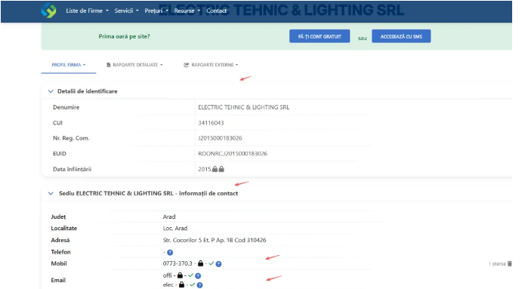This screenshot has width=525, height=289.
Task: Open the RAPOARTE DETALIATE tab dropdown
Action: (134, 65)
